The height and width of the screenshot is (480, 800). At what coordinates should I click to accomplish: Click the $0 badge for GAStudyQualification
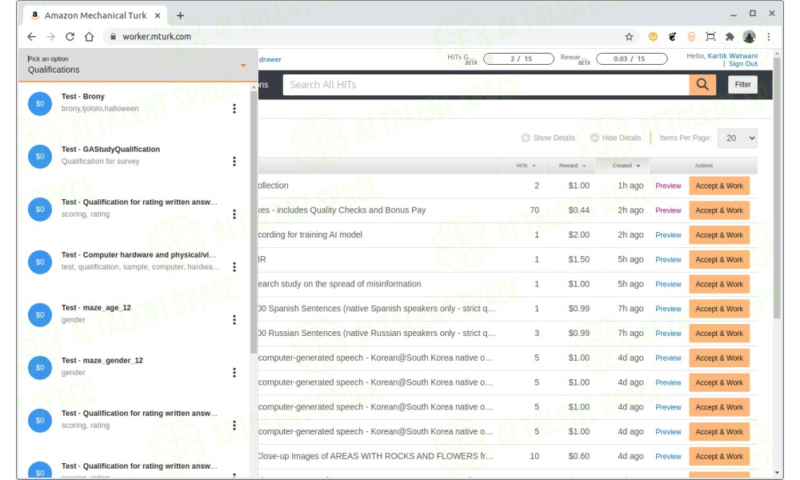click(40, 157)
